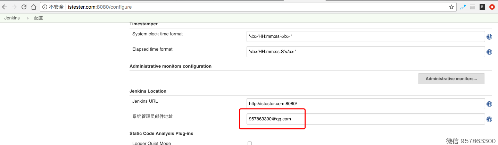
Task: Show help for Jenkins URL field
Action: 489,104
